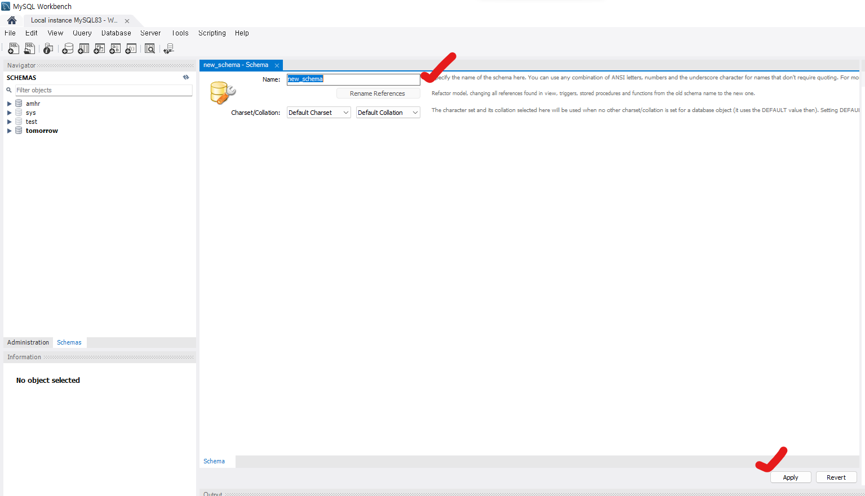Close the new_schema - Schema tab
This screenshot has width=865, height=496.
(277, 65)
